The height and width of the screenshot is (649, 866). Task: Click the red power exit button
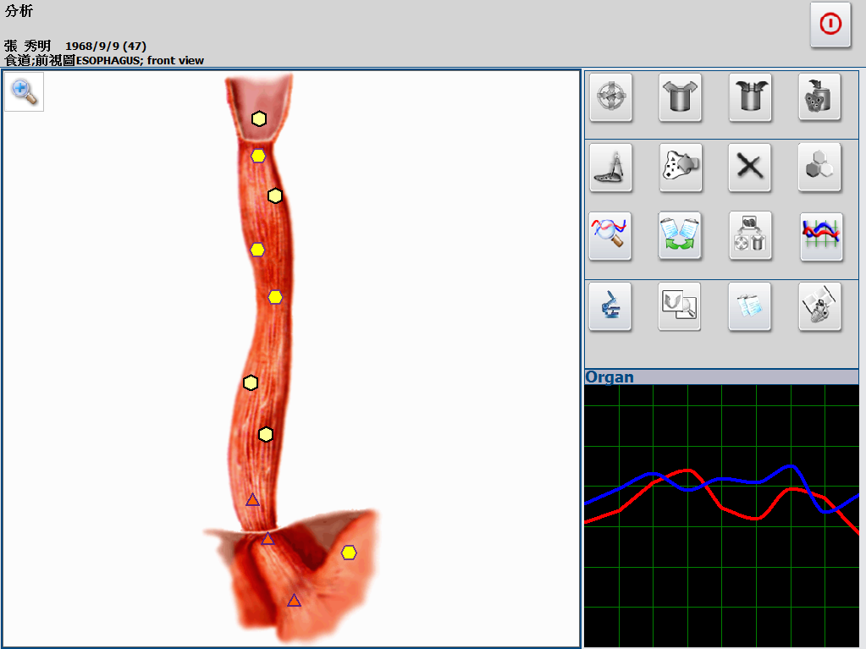tap(830, 25)
